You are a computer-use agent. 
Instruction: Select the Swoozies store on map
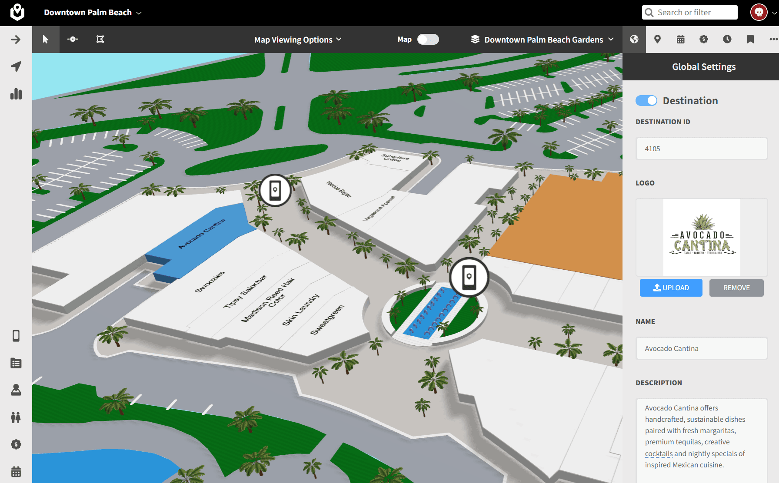(210, 282)
